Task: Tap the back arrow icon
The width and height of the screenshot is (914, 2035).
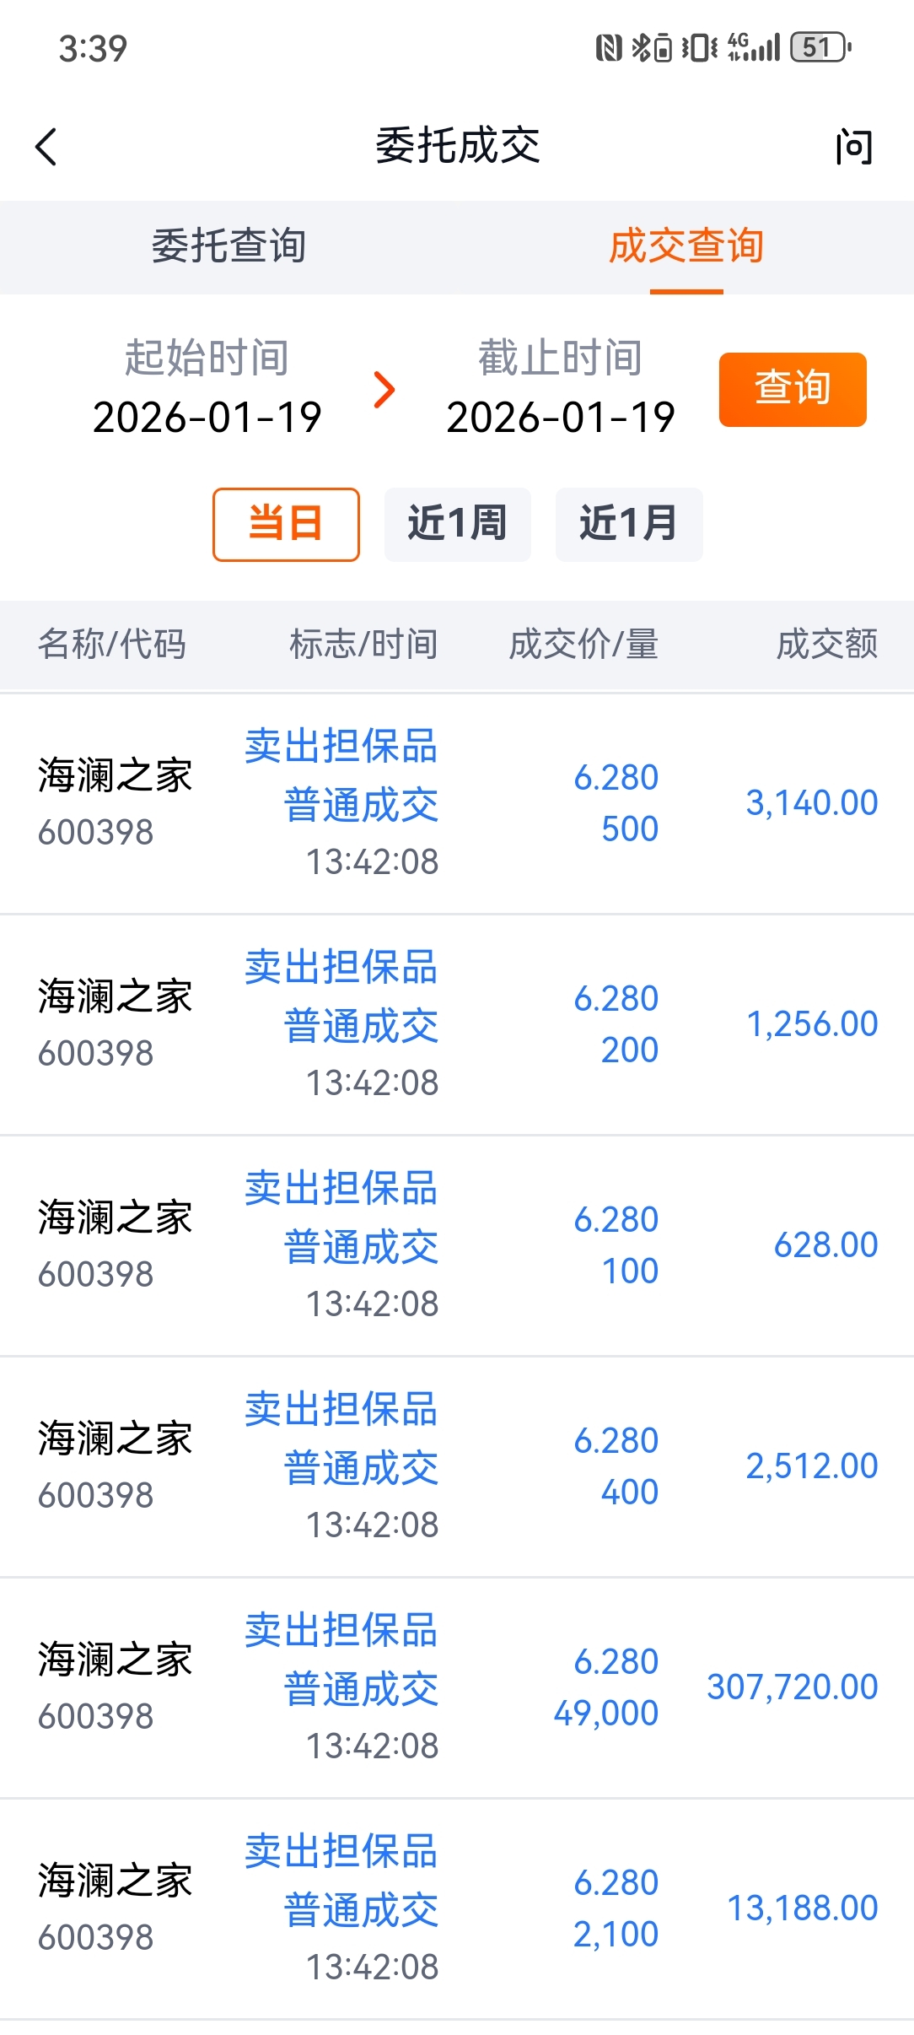Action: (x=46, y=147)
